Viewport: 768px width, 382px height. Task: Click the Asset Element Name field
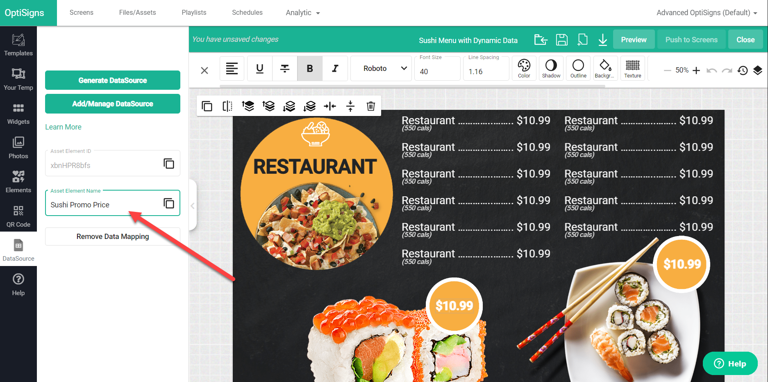[x=105, y=205]
